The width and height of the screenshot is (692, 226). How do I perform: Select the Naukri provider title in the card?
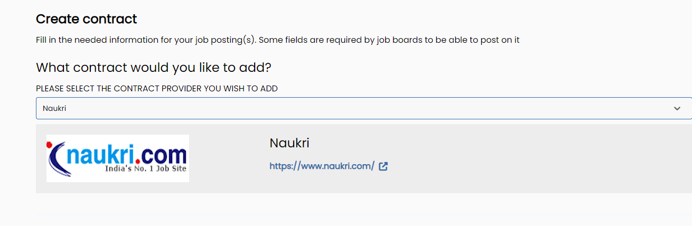[x=289, y=143]
